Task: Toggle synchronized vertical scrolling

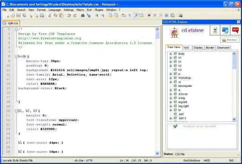Action: tap(110, 15)
